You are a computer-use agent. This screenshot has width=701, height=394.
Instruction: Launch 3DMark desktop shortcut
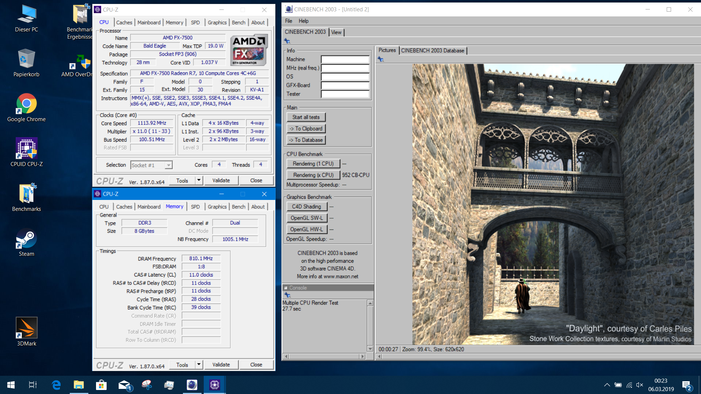26,332
